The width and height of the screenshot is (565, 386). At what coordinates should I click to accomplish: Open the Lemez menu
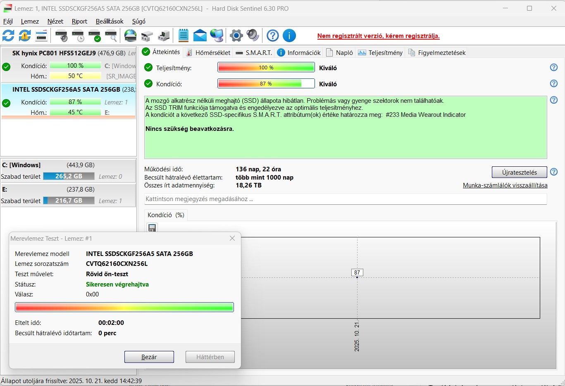click(x=30, y=21)
